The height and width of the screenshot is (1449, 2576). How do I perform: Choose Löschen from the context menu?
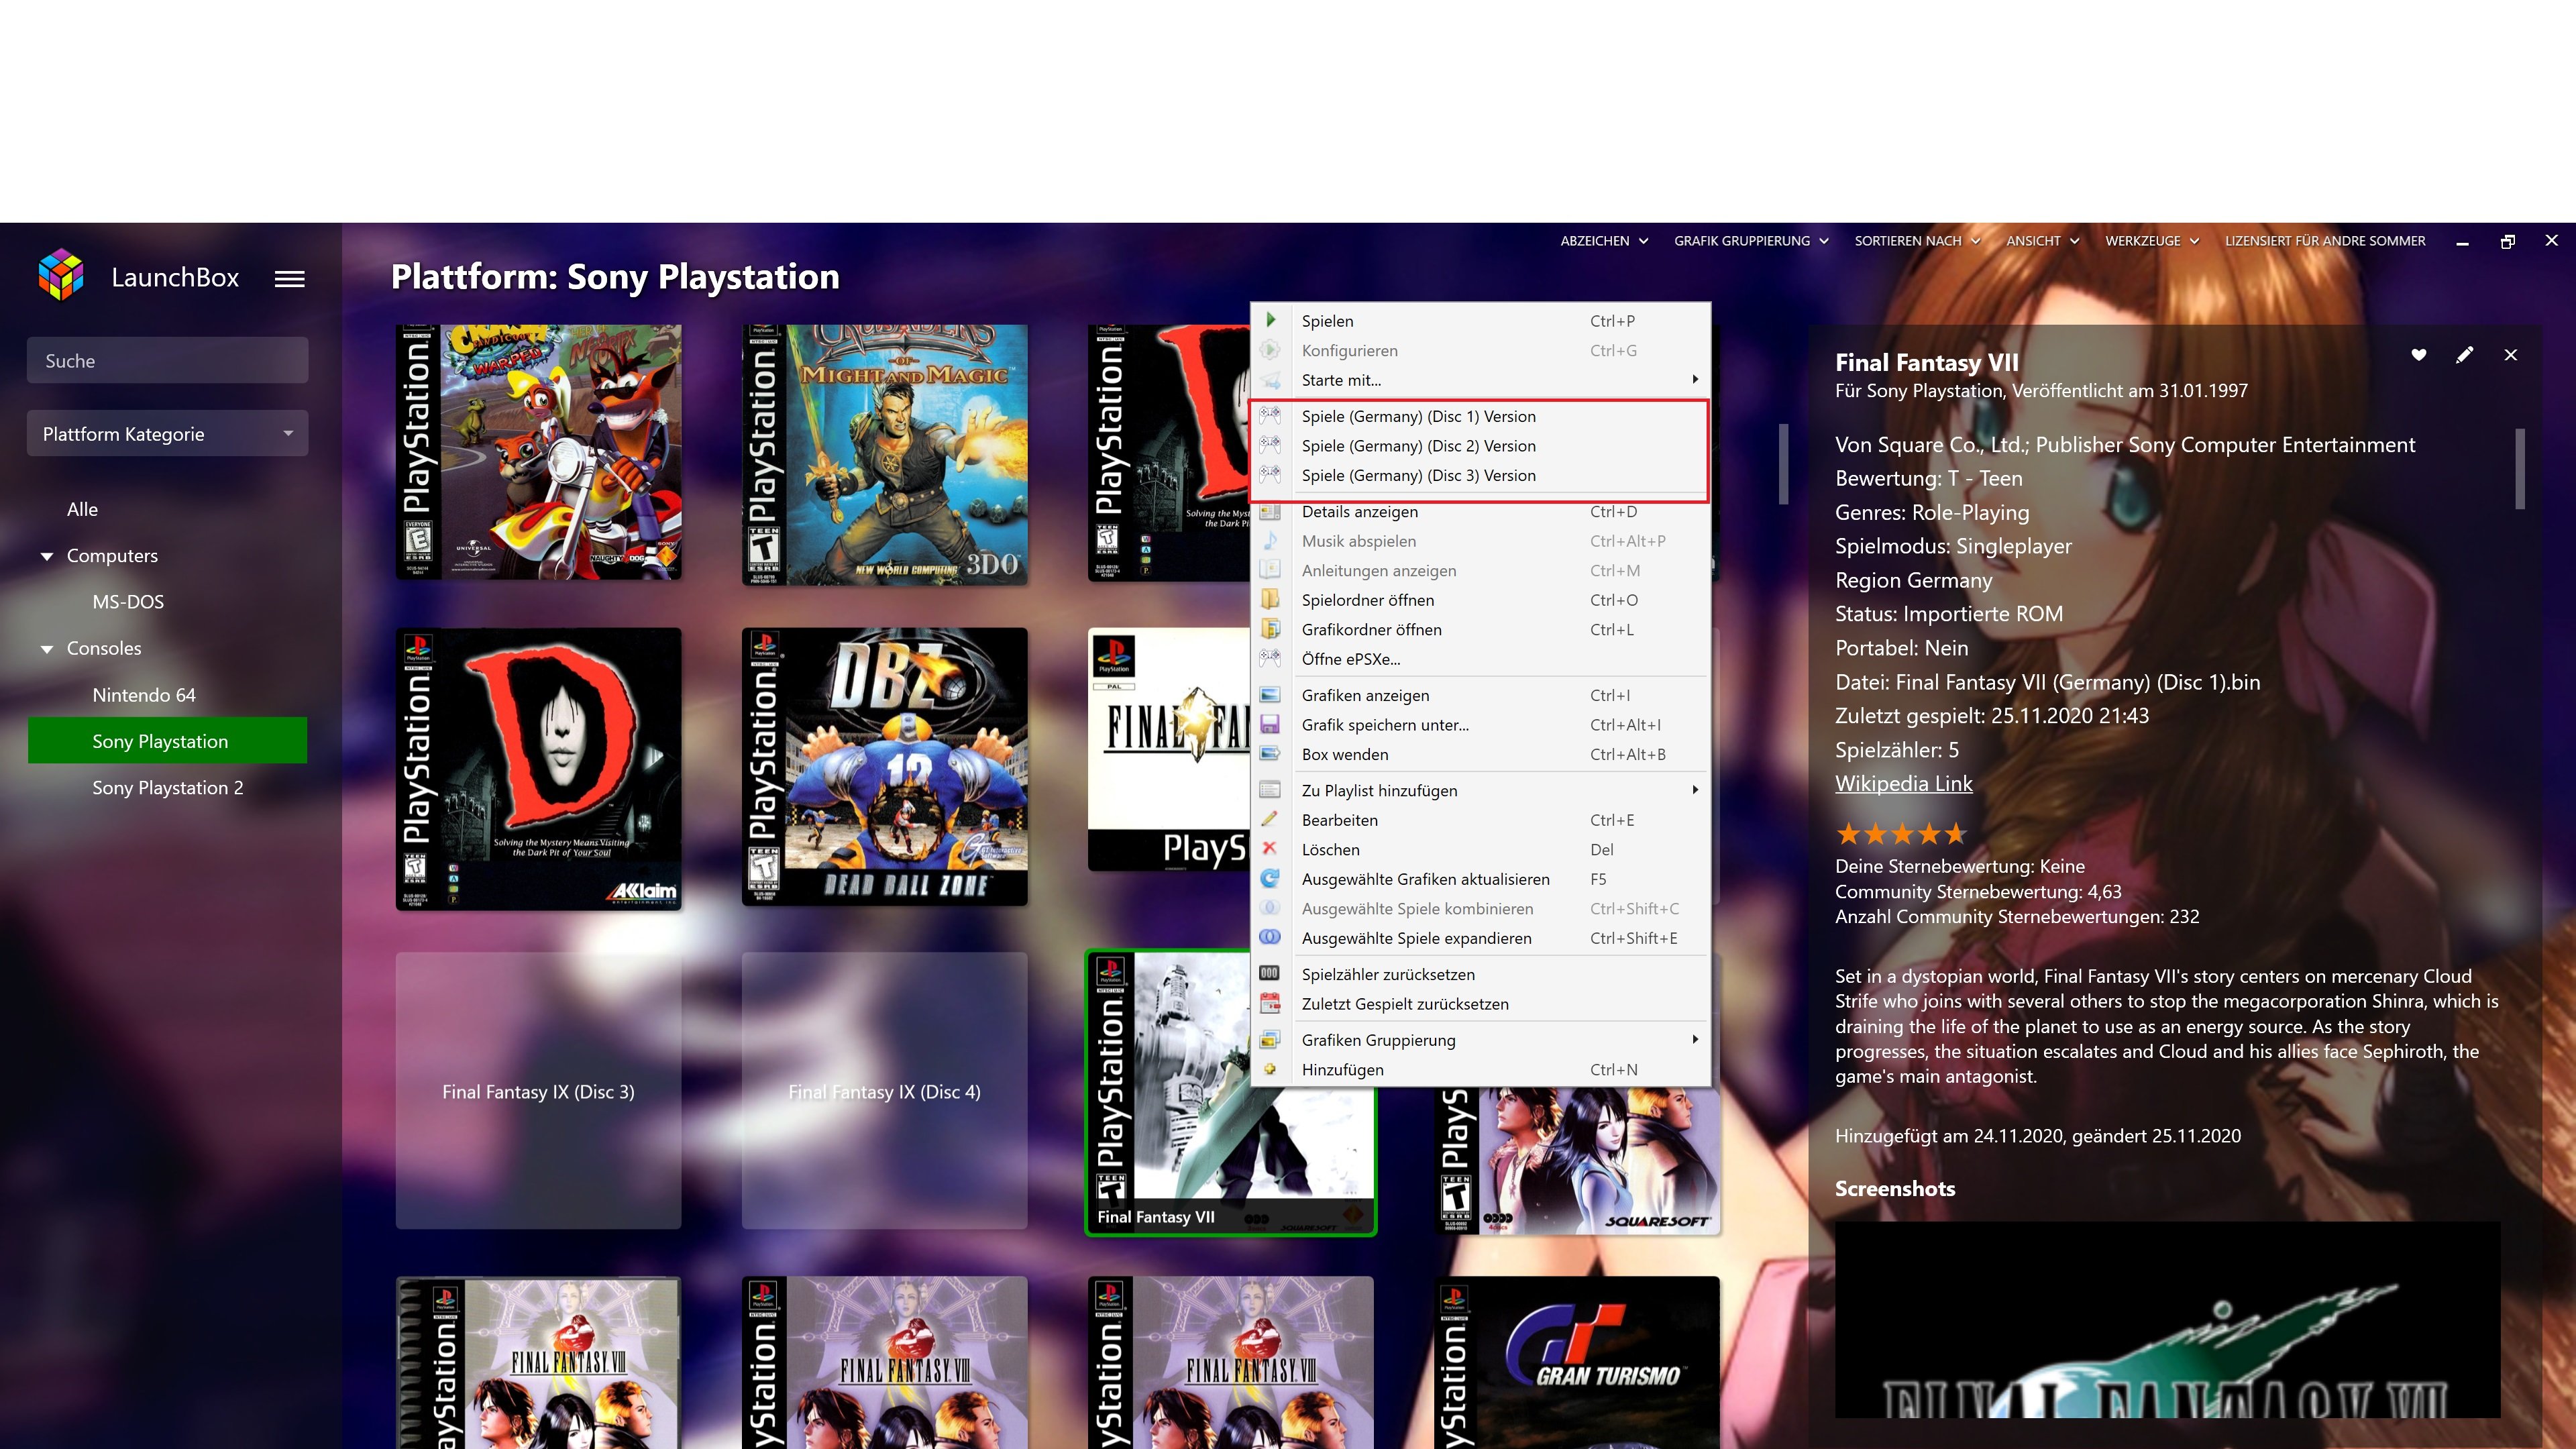pyautogui.click(x=1480, y=849)
